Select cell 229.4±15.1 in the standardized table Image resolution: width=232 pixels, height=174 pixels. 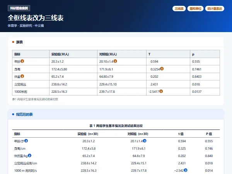point(139,163)
